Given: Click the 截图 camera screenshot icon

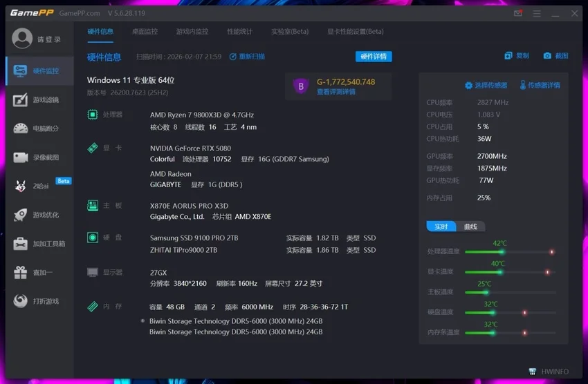Looking at the screenshot, I should pyautogui.click(x=547, y=56).
